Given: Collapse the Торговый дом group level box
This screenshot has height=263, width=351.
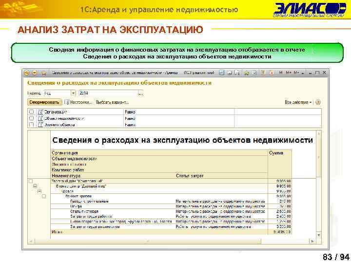Looking at the screenshot, I should [x=31, y=181].
